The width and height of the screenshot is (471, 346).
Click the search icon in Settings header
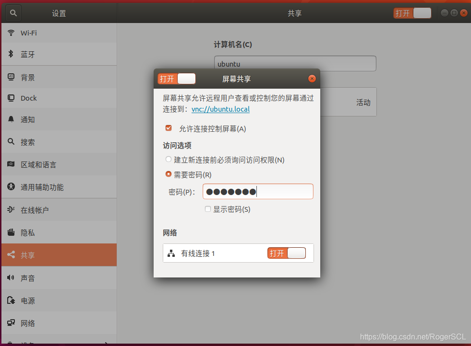pos(13,13)
